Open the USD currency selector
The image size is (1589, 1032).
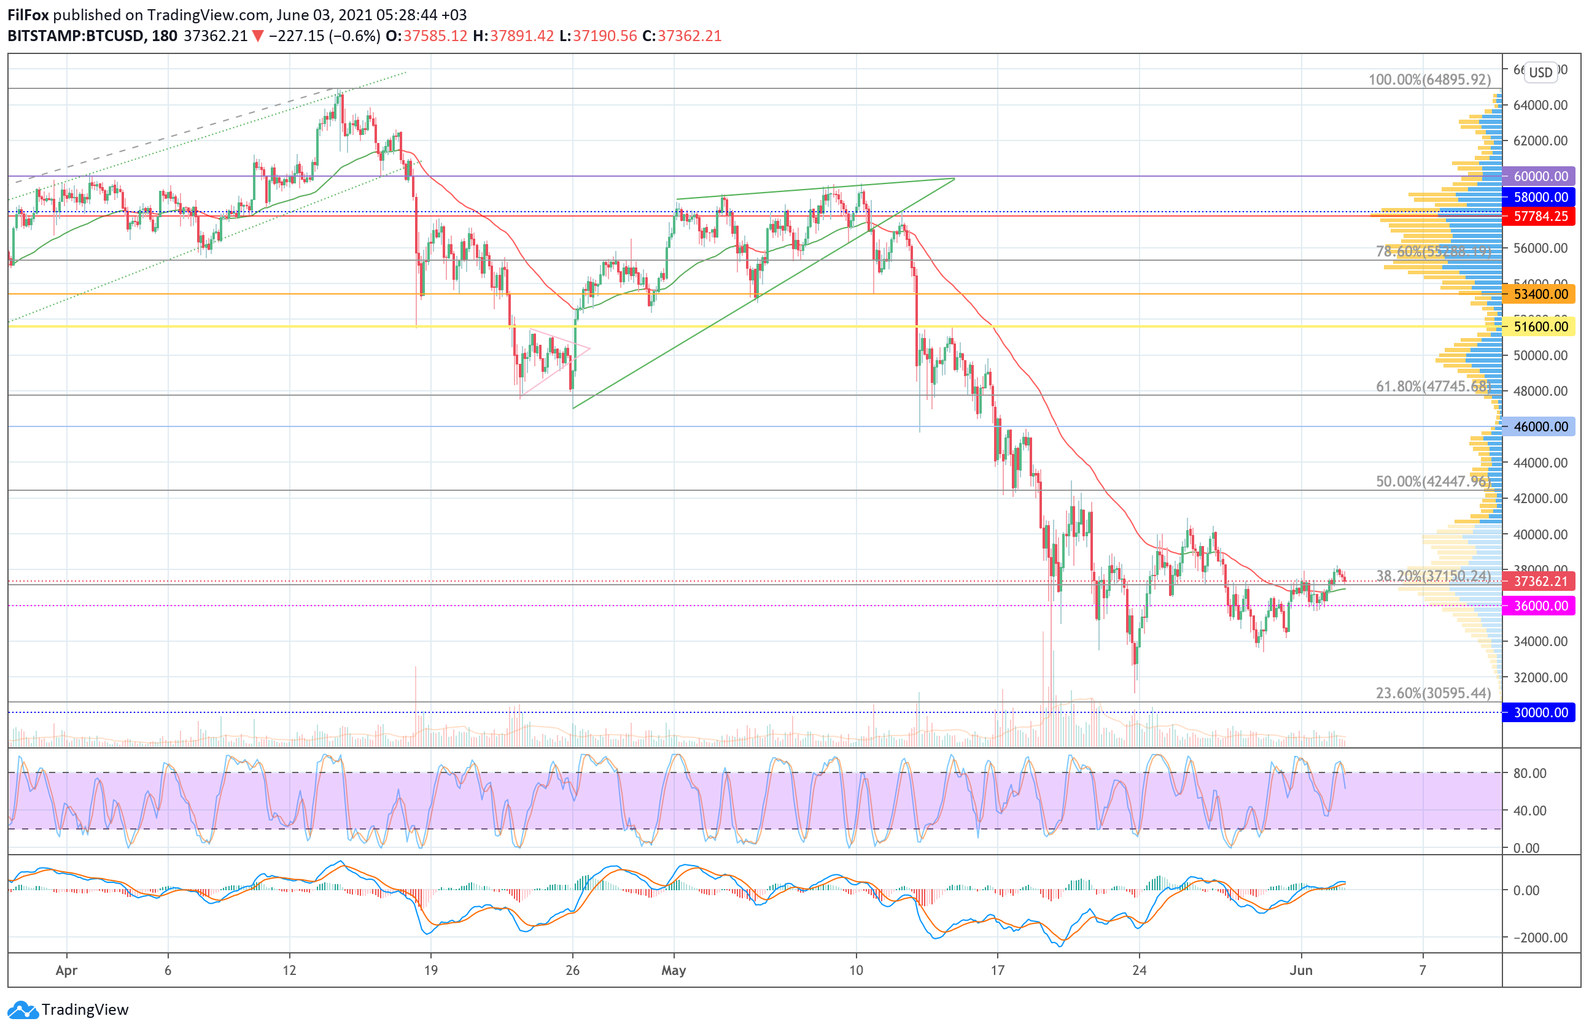1540,72
